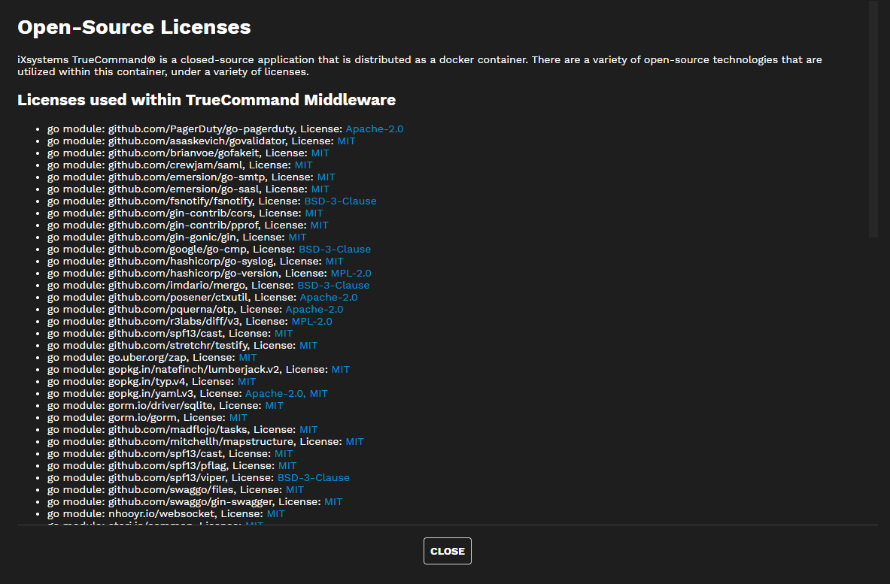Click Apache-2.0 link for posener/ctxutil
The image size is (890, 584).
click(x=328, y=297)
